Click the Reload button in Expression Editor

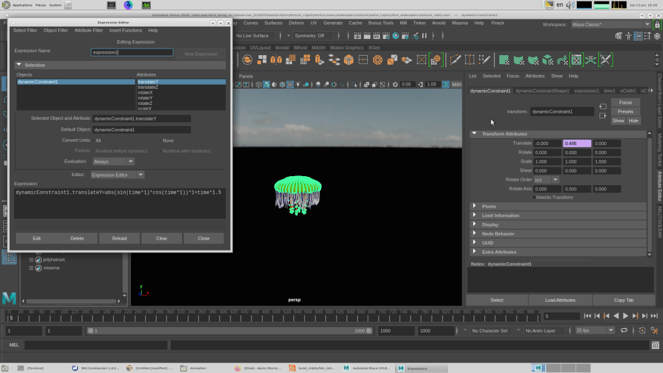[119, 238]
